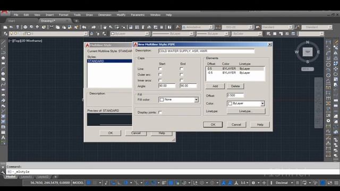Viewport: 340px width, 191px height.
Task: Open the 1:1 annotation scale dropdown
Action: coord(247,183)
